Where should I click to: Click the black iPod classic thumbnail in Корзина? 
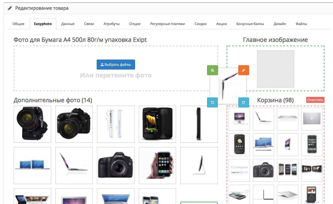[x=312, y=194]
